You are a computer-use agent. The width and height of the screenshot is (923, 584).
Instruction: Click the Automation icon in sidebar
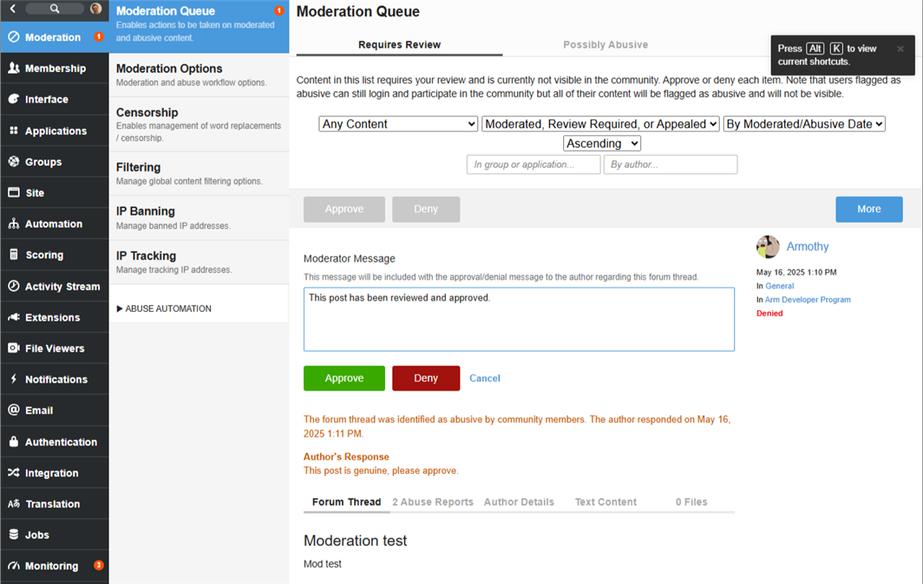14,224
